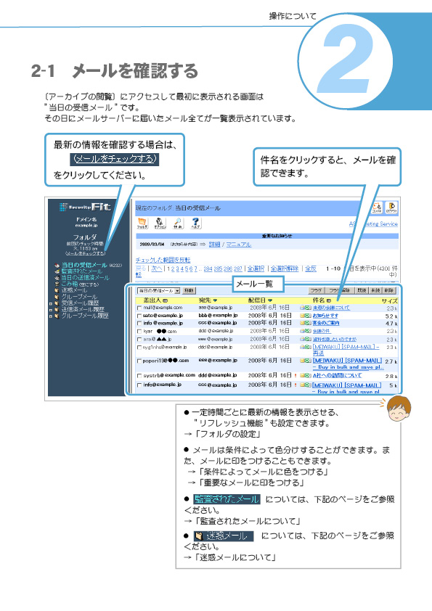The height and width of the screenshot is (611, 432).
Task: Expand the 送信済メール履歴 tree node
Action: click(51, 309)
